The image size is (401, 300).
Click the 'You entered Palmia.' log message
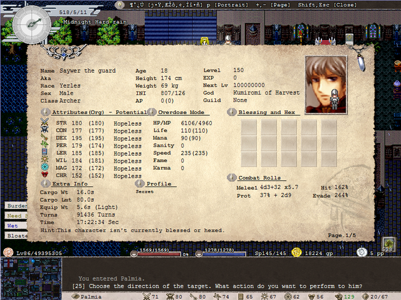coord(112,279)
